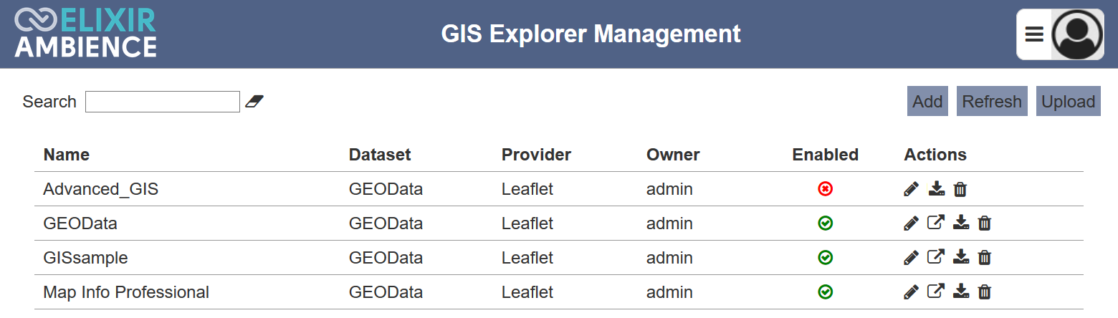Edit the Advanced_GIS entry with pencil icon
Screen dimensions: 1118x318
[911, 189]
